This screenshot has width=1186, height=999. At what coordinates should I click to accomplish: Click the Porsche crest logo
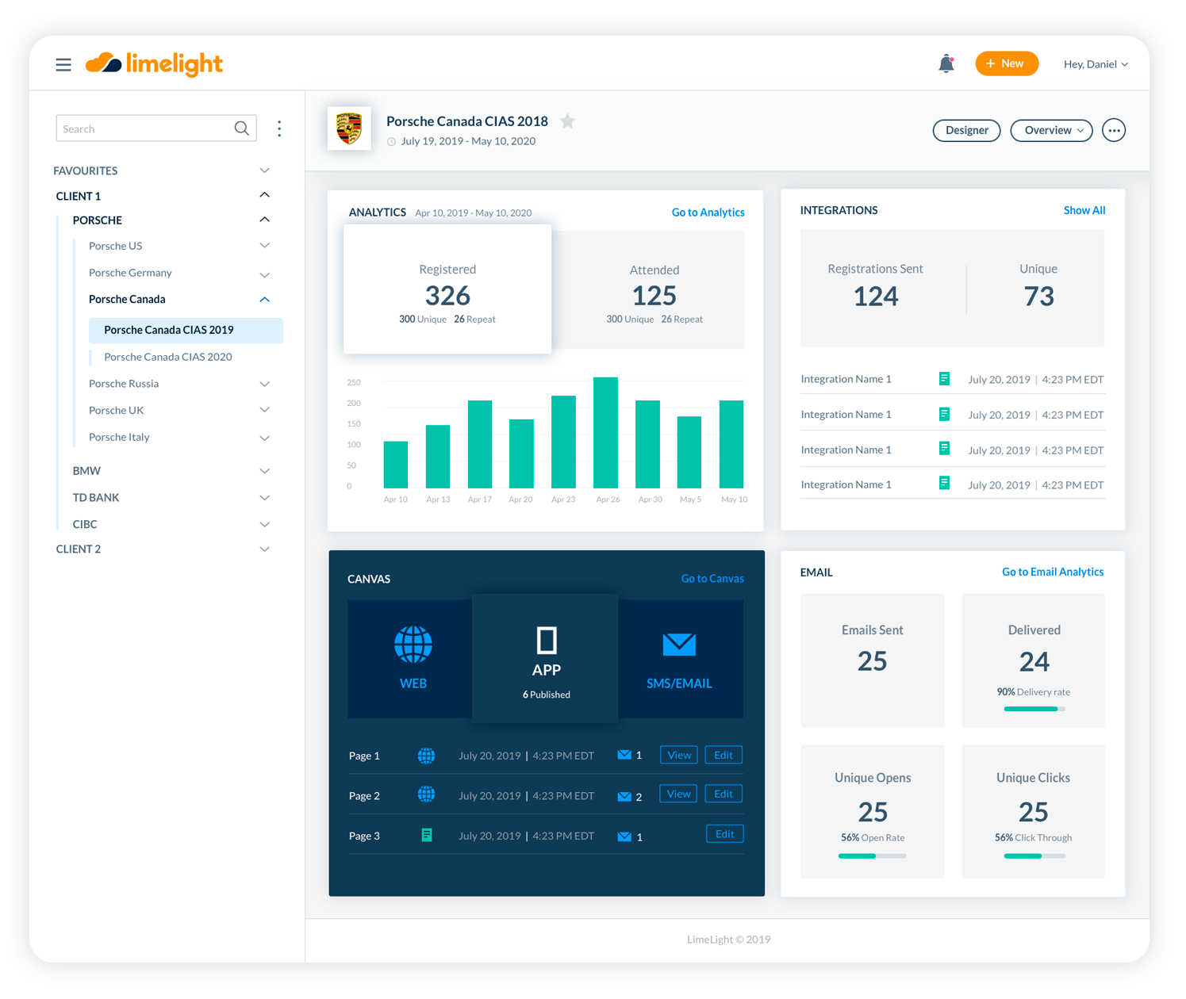click(x=349, y=128)
